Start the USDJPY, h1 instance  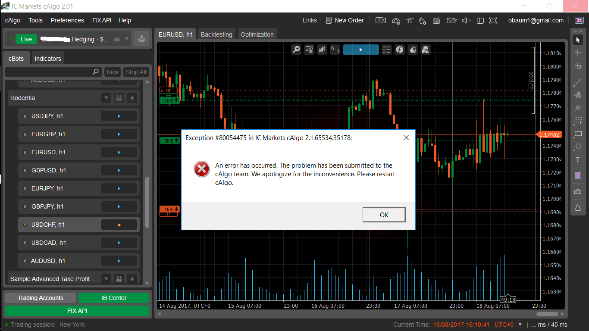119,116
